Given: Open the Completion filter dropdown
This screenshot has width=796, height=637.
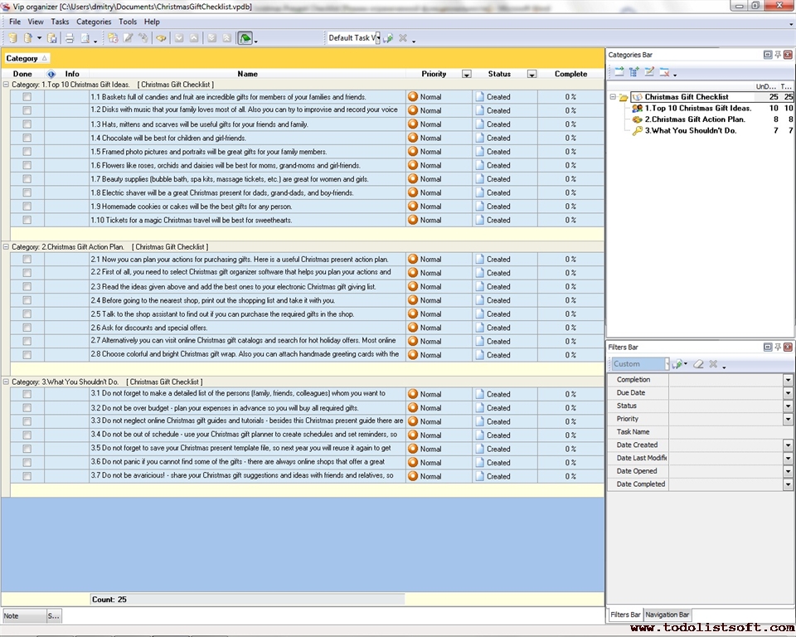Looking at the screenshot, I should click(x=788, y=380).
